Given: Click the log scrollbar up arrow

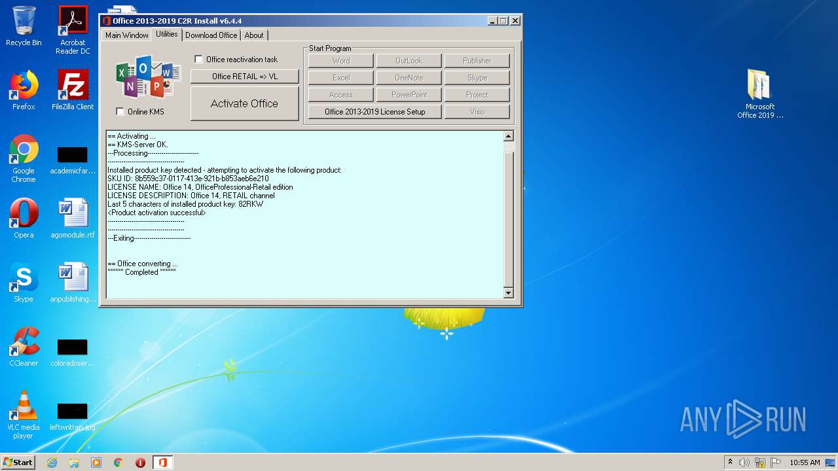Looking at the screenshot, I should [x=509, y=136].
